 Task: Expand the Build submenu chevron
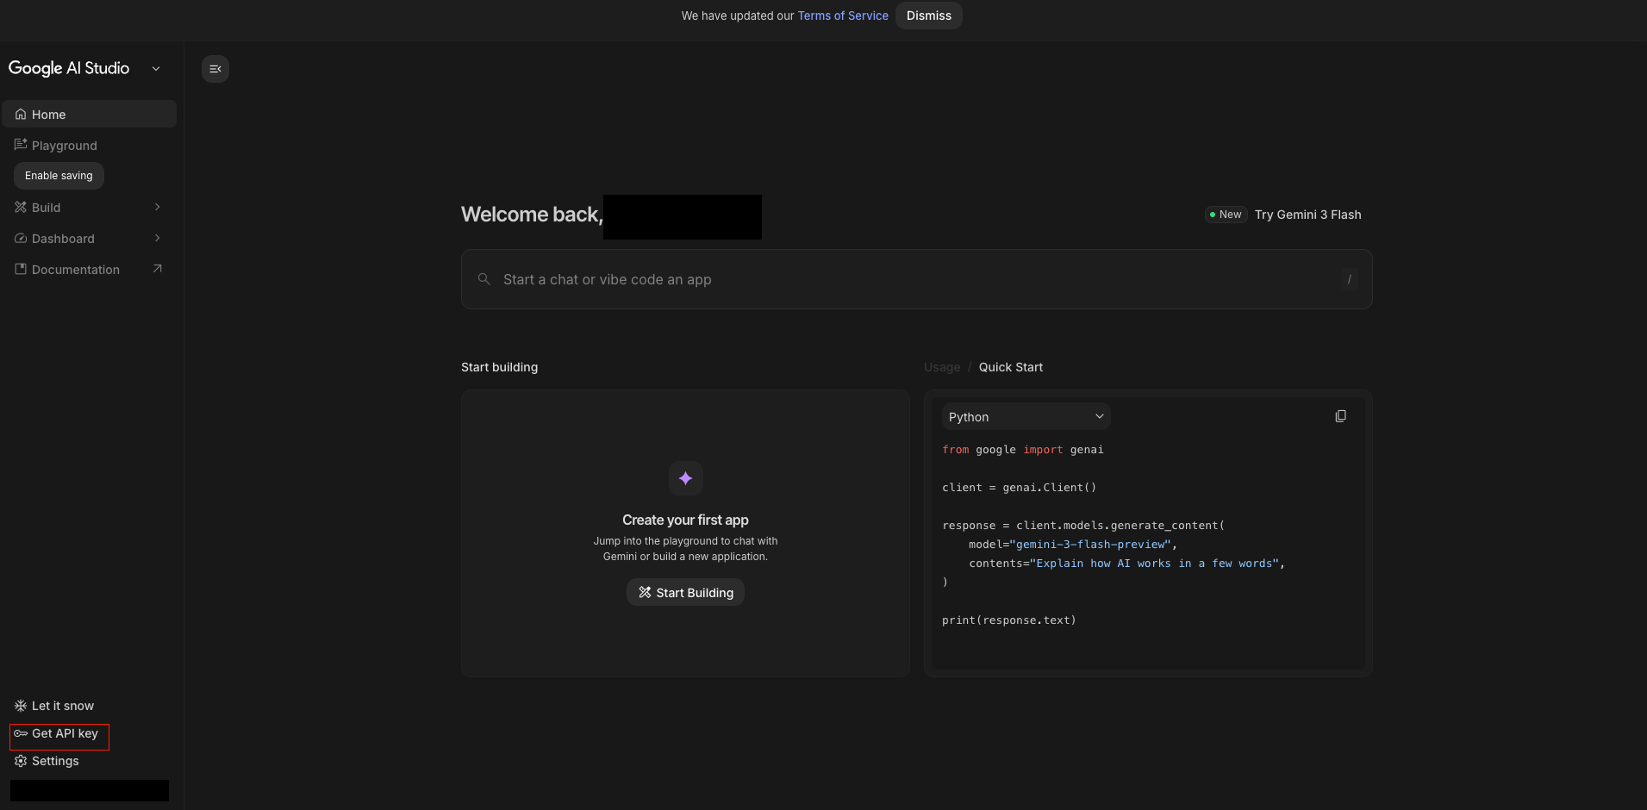[157, 207]
